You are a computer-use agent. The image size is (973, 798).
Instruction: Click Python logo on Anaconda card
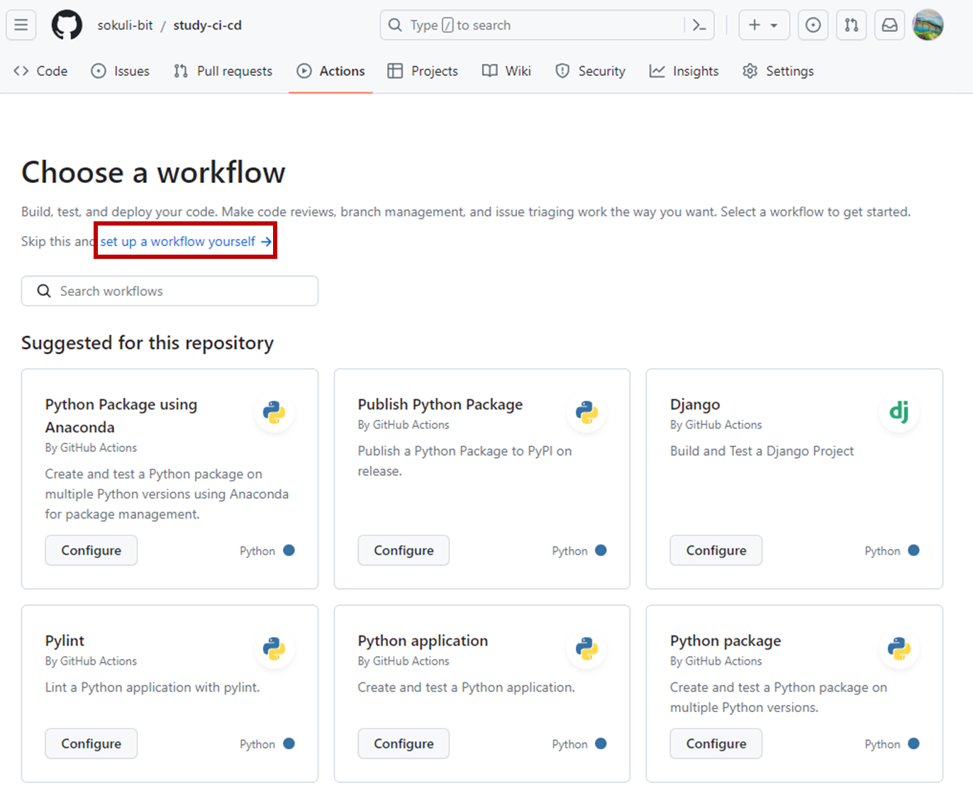274,412
